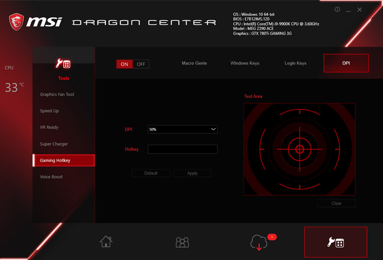The width and height of the screenshot is (383, 260).
Task: Open the Home icon in bottom navigation
Action: pyautogui.click(x=106, y=241)
